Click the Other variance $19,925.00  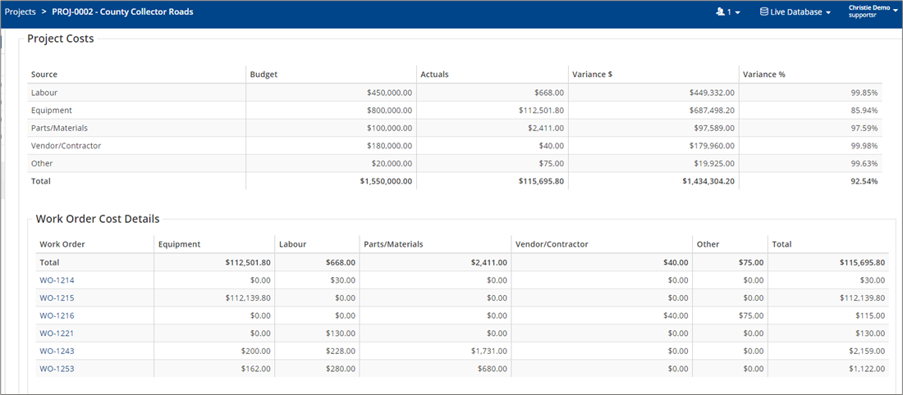[x=714, y=163]
